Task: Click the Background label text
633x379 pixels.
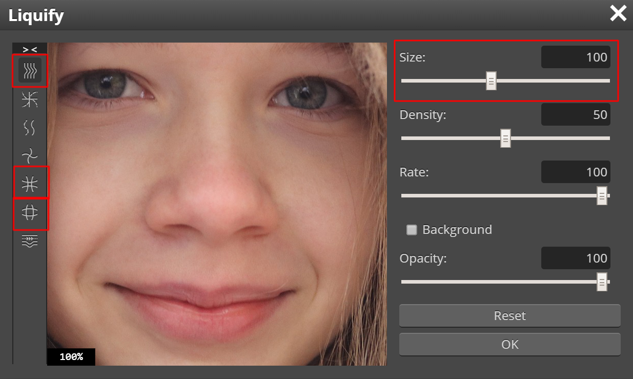Action: click(457, 230)
